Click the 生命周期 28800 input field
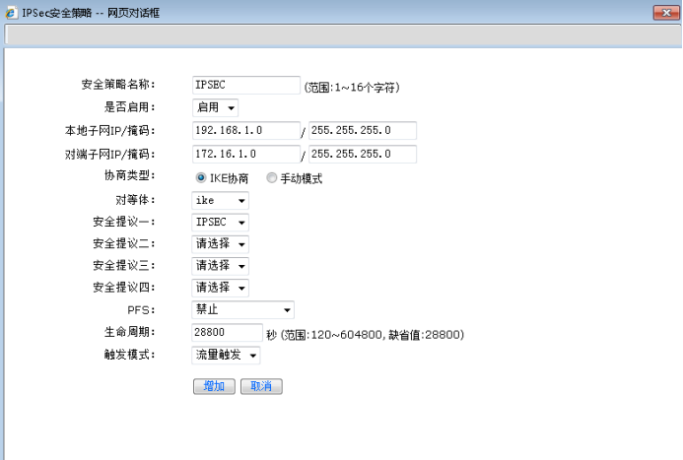 click(227, 333)
